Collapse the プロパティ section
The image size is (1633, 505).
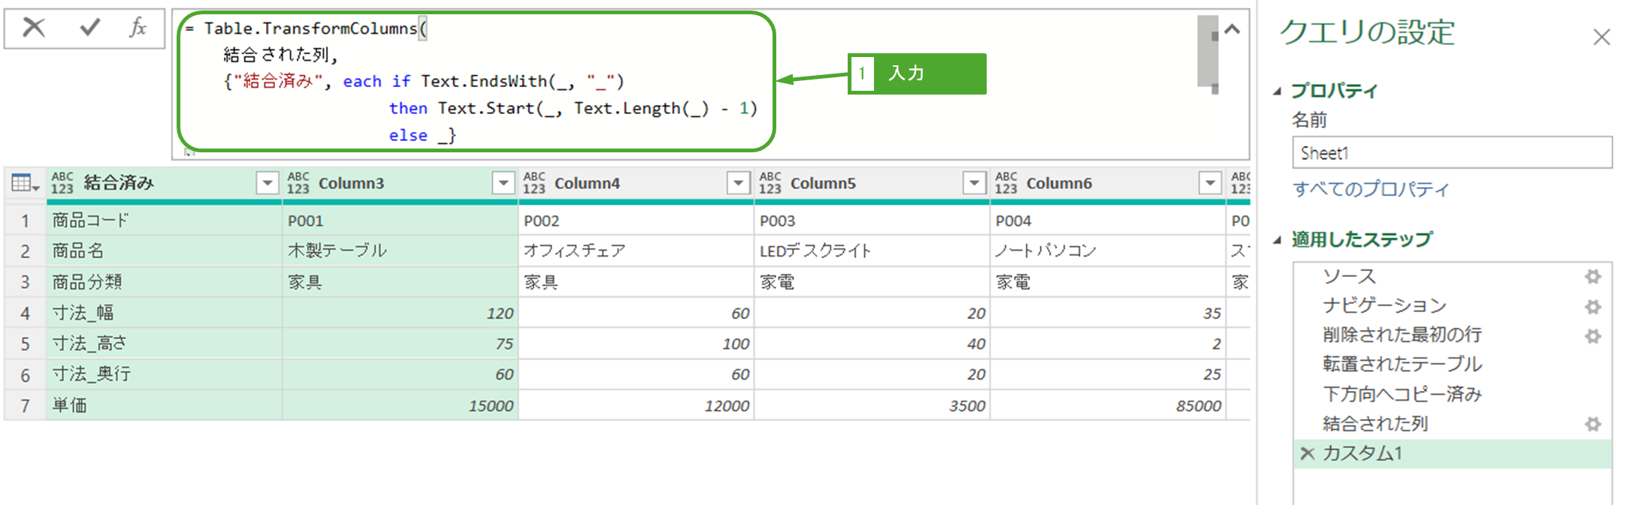[x=1277, y=92]
